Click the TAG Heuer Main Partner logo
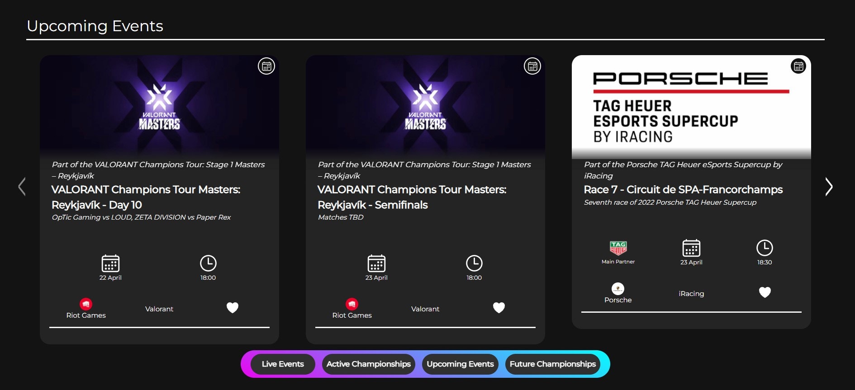This screenshot has height=390, width=855. click(x=618, y=248)
